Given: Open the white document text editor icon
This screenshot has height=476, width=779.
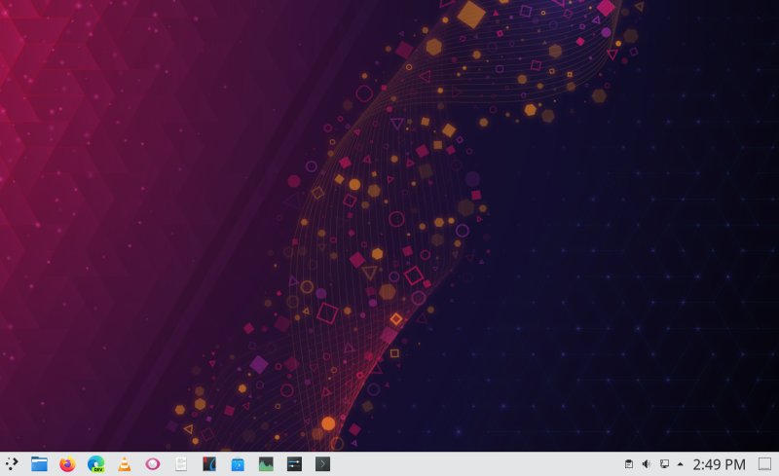Looking at the screenshot, I should [181, 464].
